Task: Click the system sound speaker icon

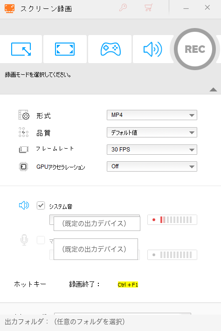Action: (x=24, y=205)
